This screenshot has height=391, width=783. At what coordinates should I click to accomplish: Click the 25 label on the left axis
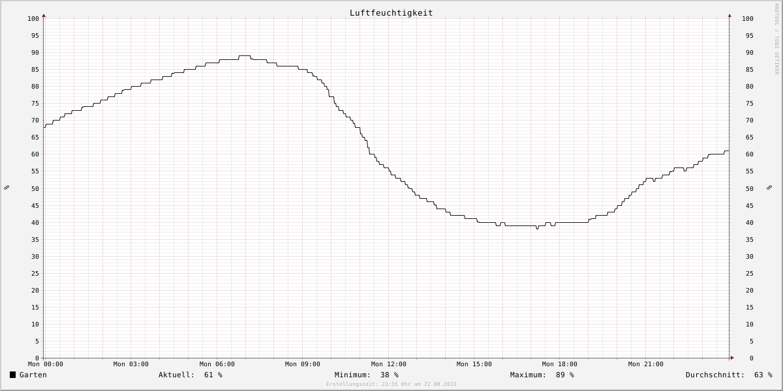pos(35,273)
